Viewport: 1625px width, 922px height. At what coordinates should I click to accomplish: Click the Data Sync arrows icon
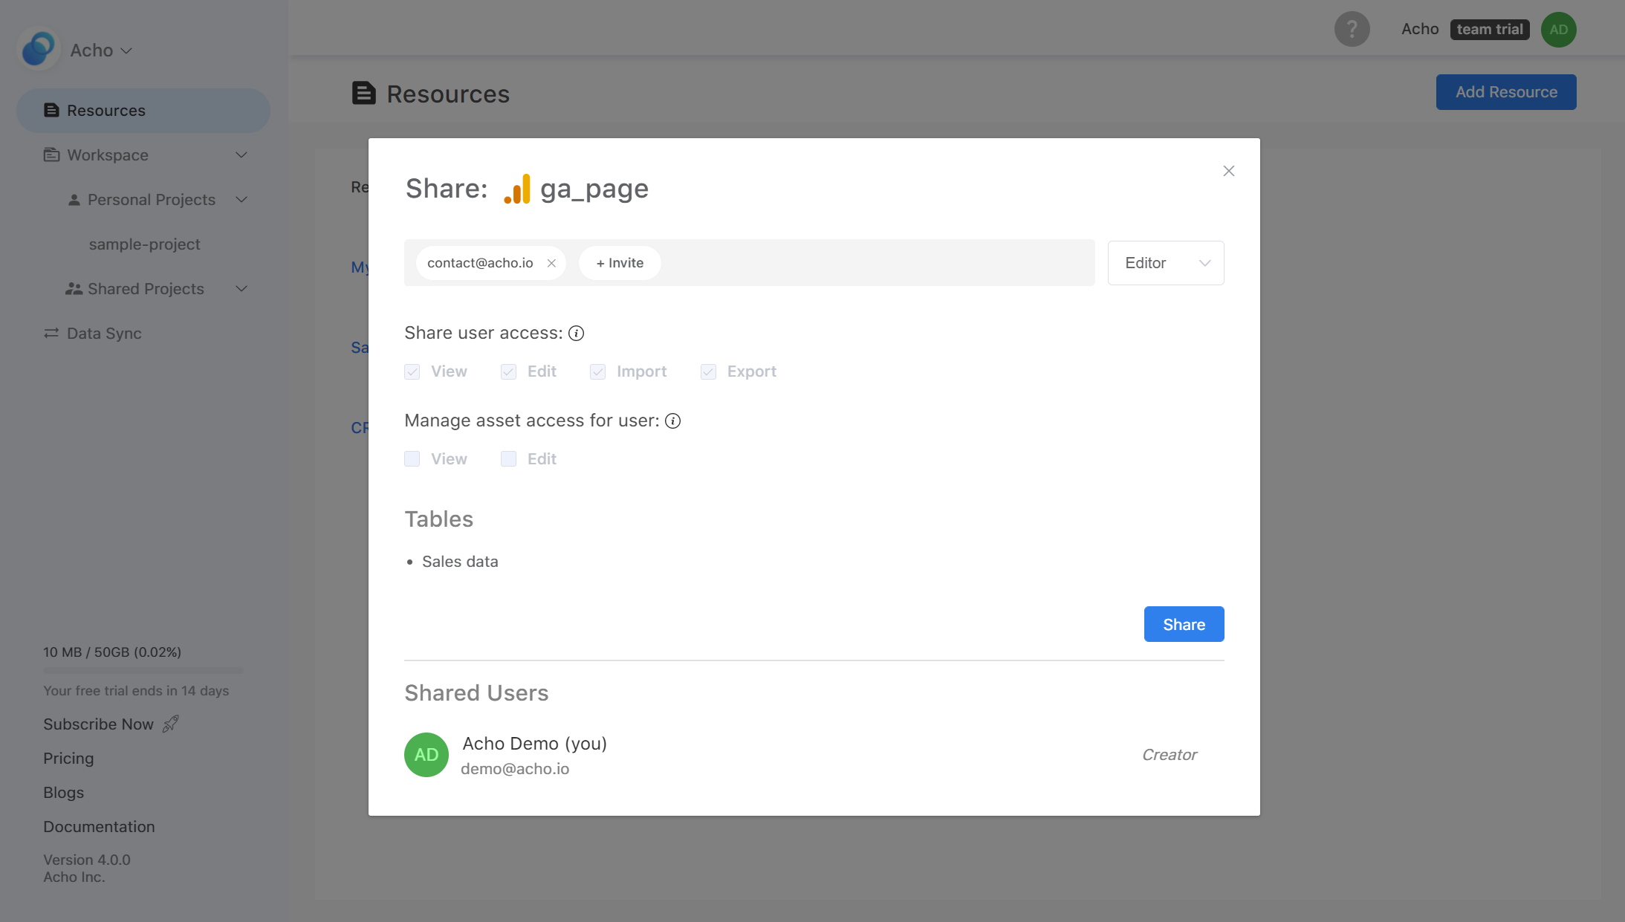tap(51, 333)
